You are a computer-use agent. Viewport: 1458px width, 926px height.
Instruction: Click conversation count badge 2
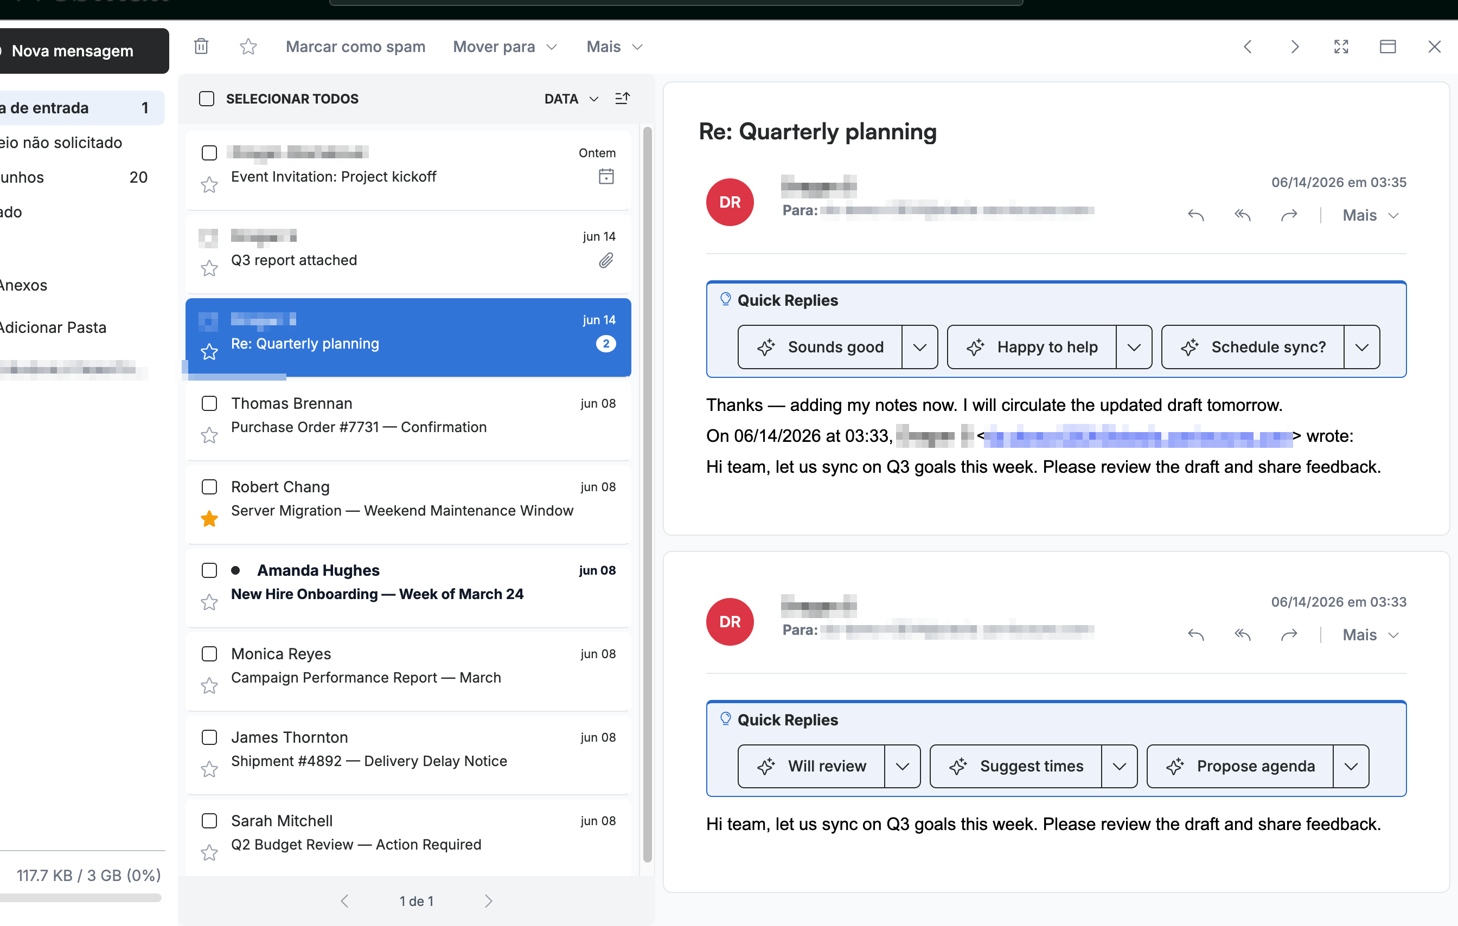click(606, 344)
